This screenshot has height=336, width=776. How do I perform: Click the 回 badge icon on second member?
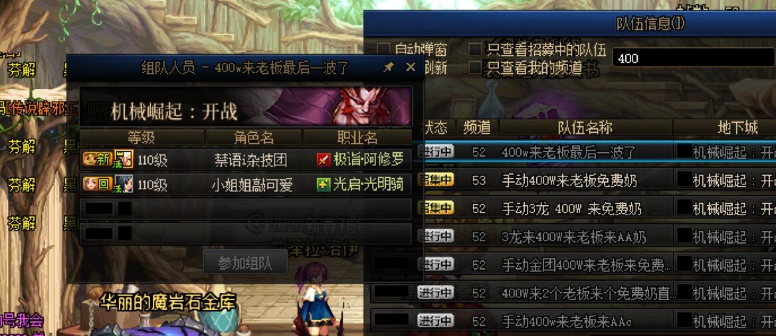click(x=97, y=185)
